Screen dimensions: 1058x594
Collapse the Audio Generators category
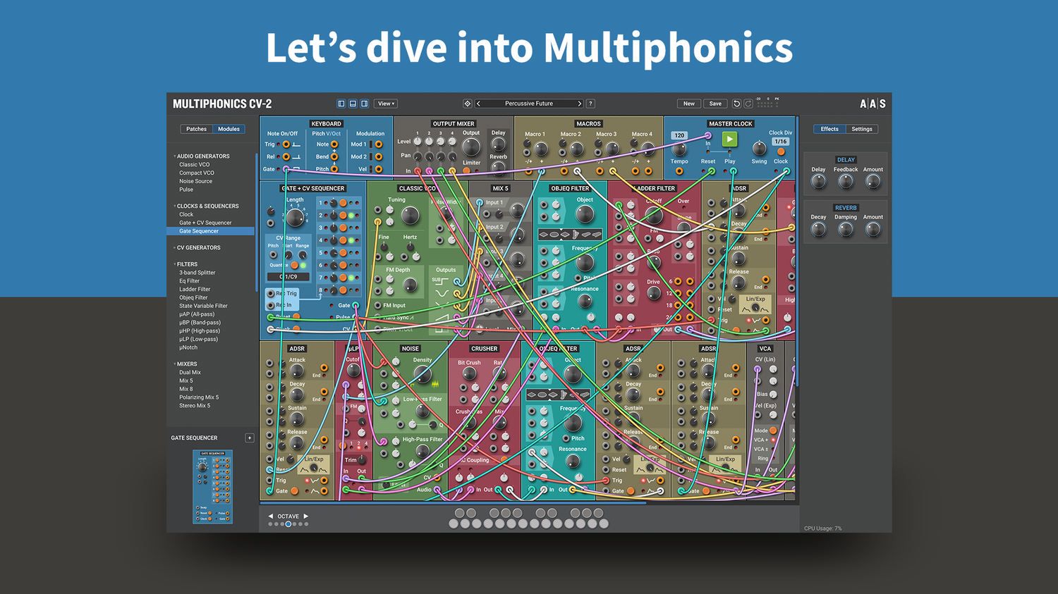pyautogui.click(x=175, y=156)
